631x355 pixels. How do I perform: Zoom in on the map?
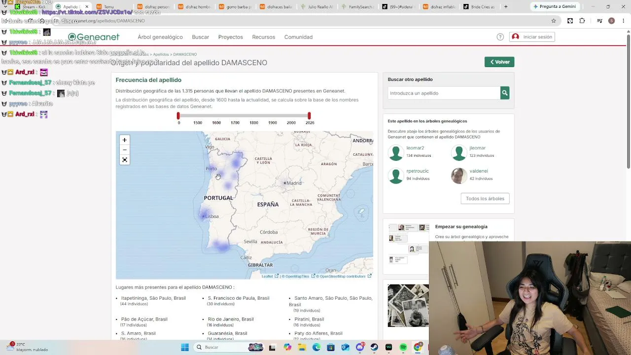pos(125,140)
